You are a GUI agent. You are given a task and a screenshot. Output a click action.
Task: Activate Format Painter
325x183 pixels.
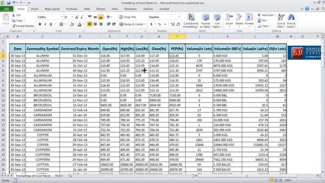23,26
